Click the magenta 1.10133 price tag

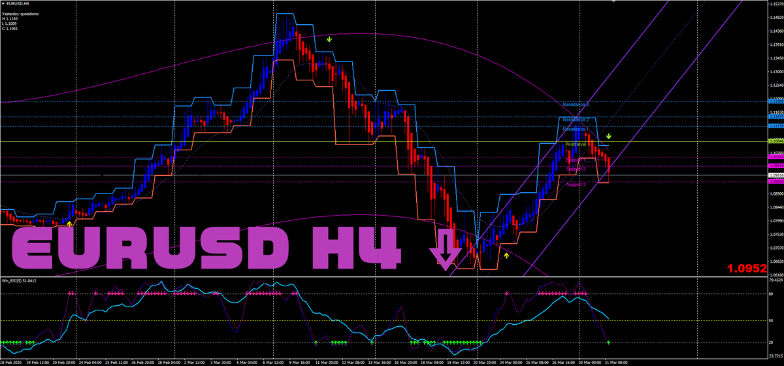click(x=776, y=157)
